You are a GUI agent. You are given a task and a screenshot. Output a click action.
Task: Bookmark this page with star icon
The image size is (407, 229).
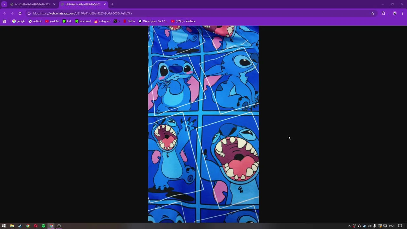[x=373, y=13]
